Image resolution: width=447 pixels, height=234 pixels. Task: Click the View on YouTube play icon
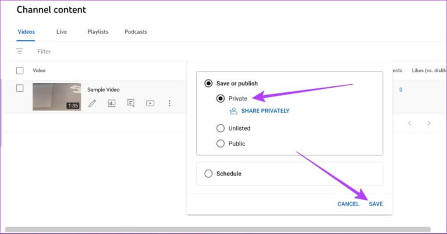coord(150,103)
